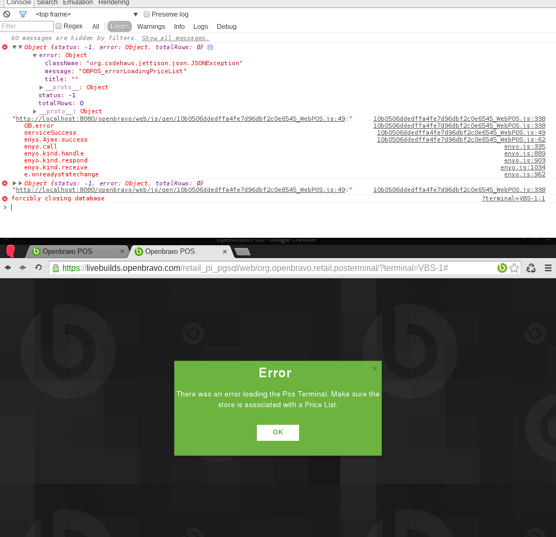
Task: Enable the Regex checkbox
Action: click(59, 26)
